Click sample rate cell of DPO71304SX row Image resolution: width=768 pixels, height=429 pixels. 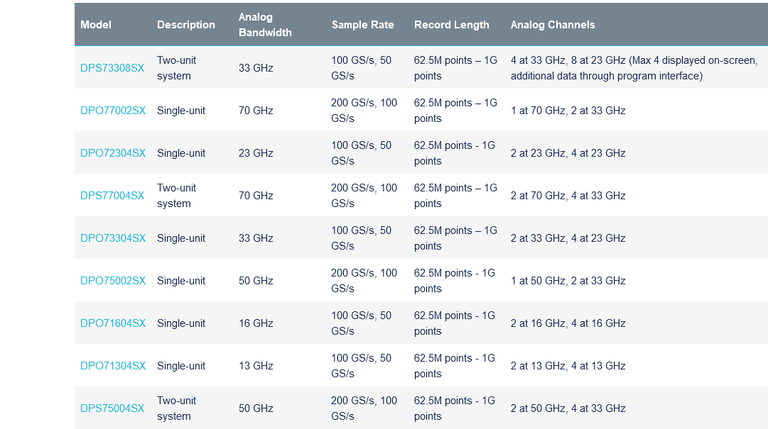362,365
